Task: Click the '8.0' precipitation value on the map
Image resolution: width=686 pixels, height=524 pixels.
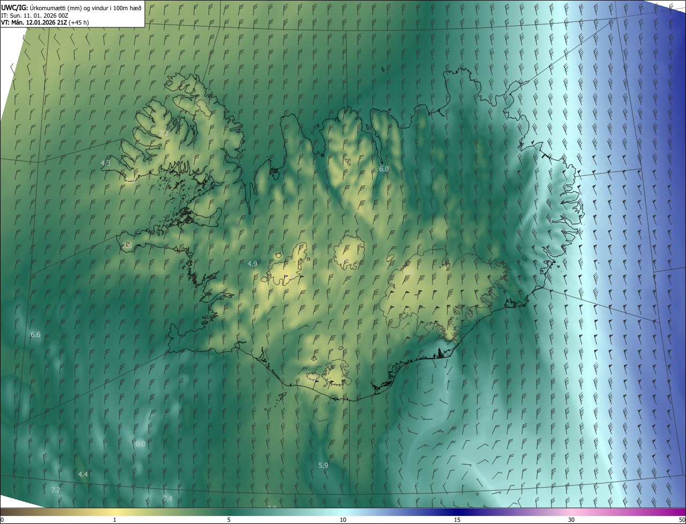Action: pos(140,444)
